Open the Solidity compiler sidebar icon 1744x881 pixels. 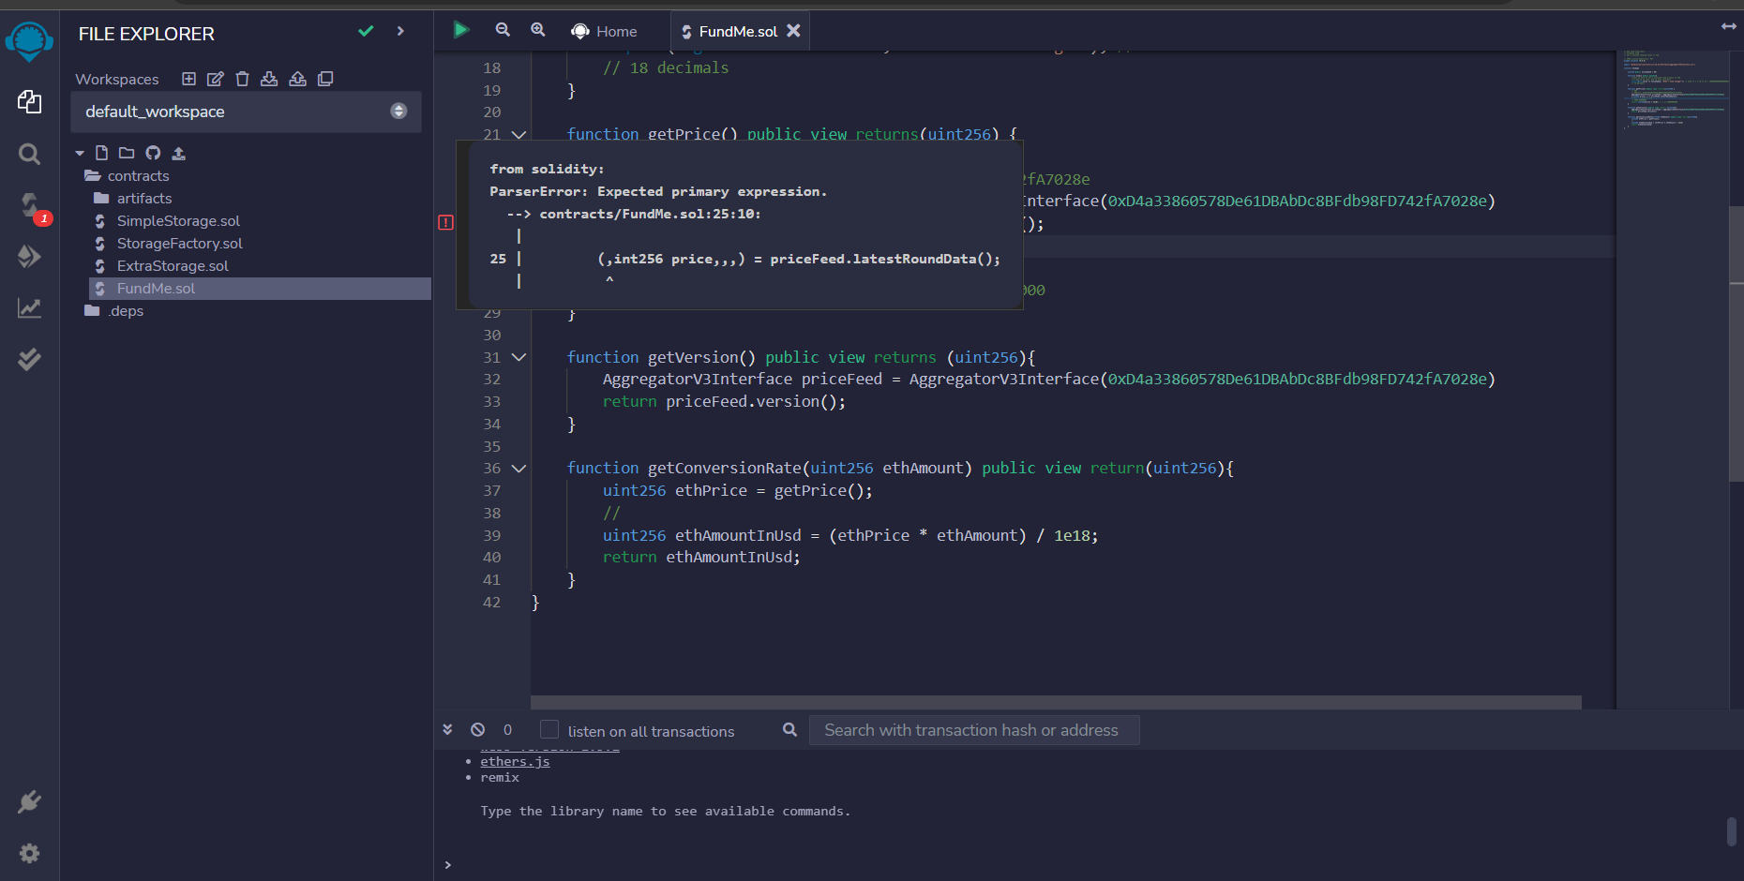pyautogui.click(x=31, y=205)
